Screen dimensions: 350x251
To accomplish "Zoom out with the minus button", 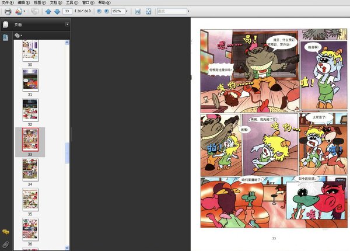I will coord(99,11).
